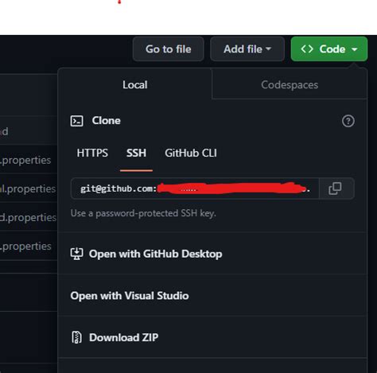
Task: Click the GitHub Desktop download icon
Action: coord(76,254)
